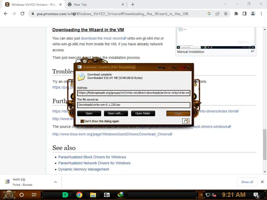This screenshot has width=267, height=200.
Task: Close the Windows VirtIO Drivers tab
Action: 60,5
